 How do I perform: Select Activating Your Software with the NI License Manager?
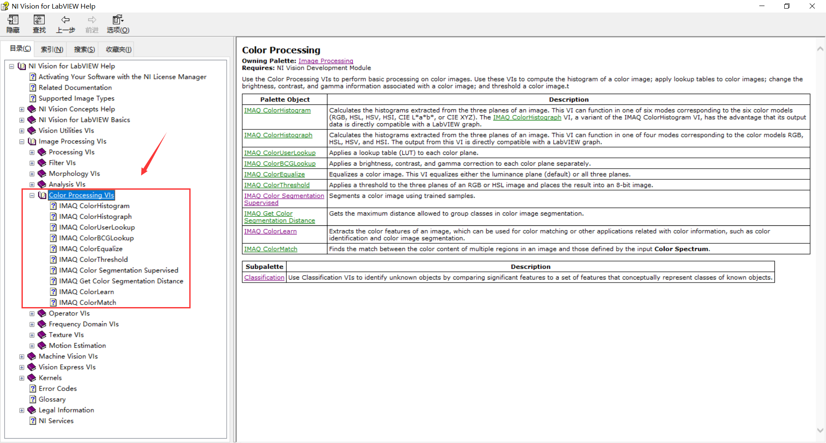click(x=122, y=77)
